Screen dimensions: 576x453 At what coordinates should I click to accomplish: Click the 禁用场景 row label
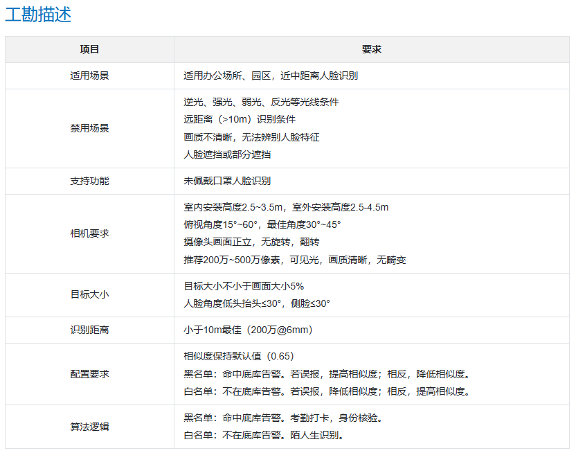click(89, 128)
